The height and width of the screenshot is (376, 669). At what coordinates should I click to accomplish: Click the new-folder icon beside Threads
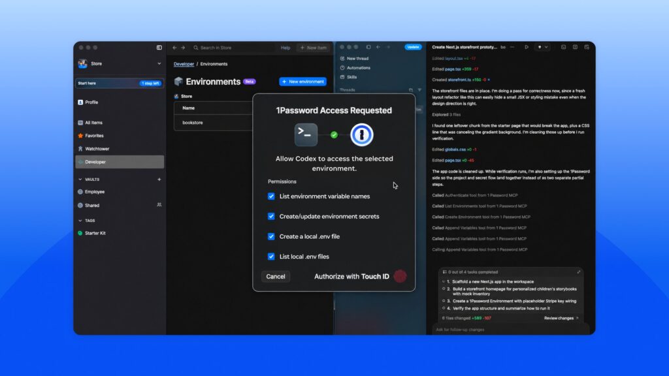pyautogui.click(x=411, y=90)
